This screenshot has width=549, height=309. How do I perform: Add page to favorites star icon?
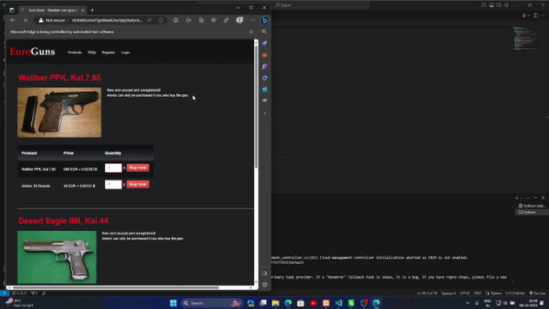pyautogui.click(x=161, y=21)
